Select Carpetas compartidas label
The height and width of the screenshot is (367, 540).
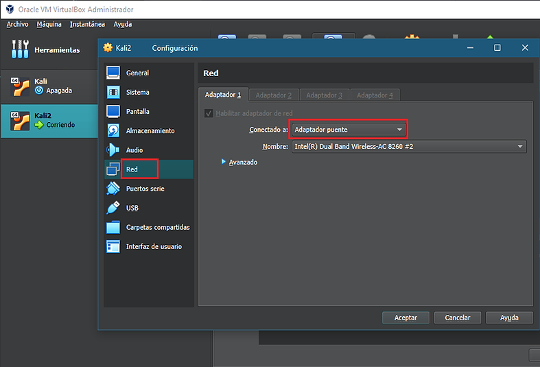158,227
